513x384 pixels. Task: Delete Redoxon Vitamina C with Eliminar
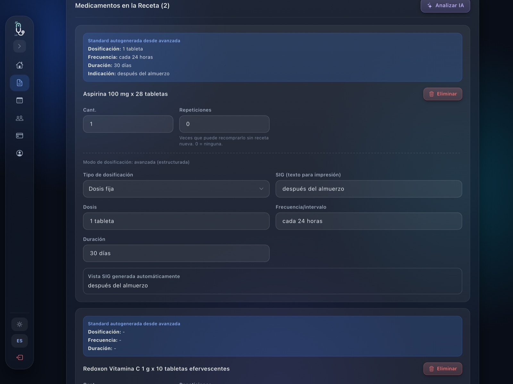[443, 369]
